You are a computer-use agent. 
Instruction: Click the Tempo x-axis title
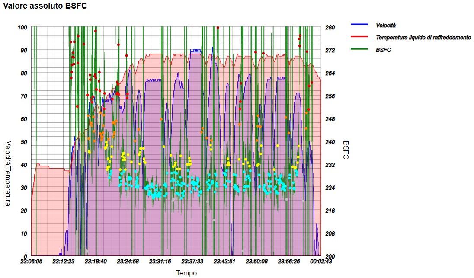coord(186,273)
